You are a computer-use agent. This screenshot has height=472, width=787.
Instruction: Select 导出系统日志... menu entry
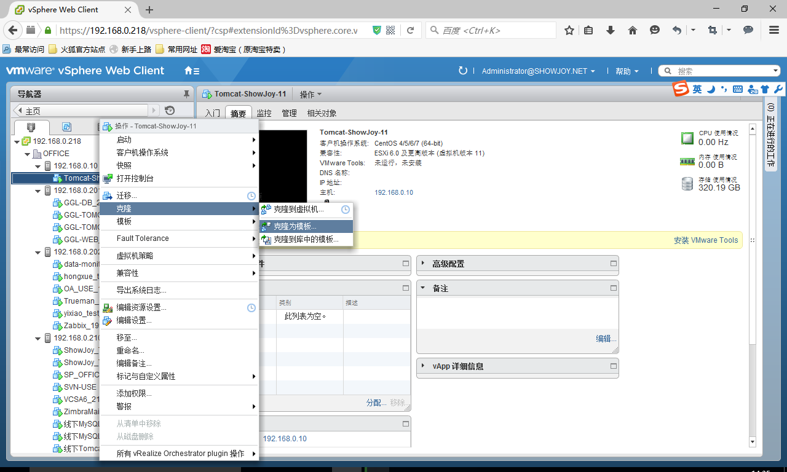point(179,290)
